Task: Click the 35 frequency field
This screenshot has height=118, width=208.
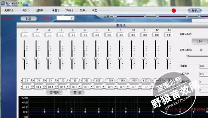Action: pos(38,80)
